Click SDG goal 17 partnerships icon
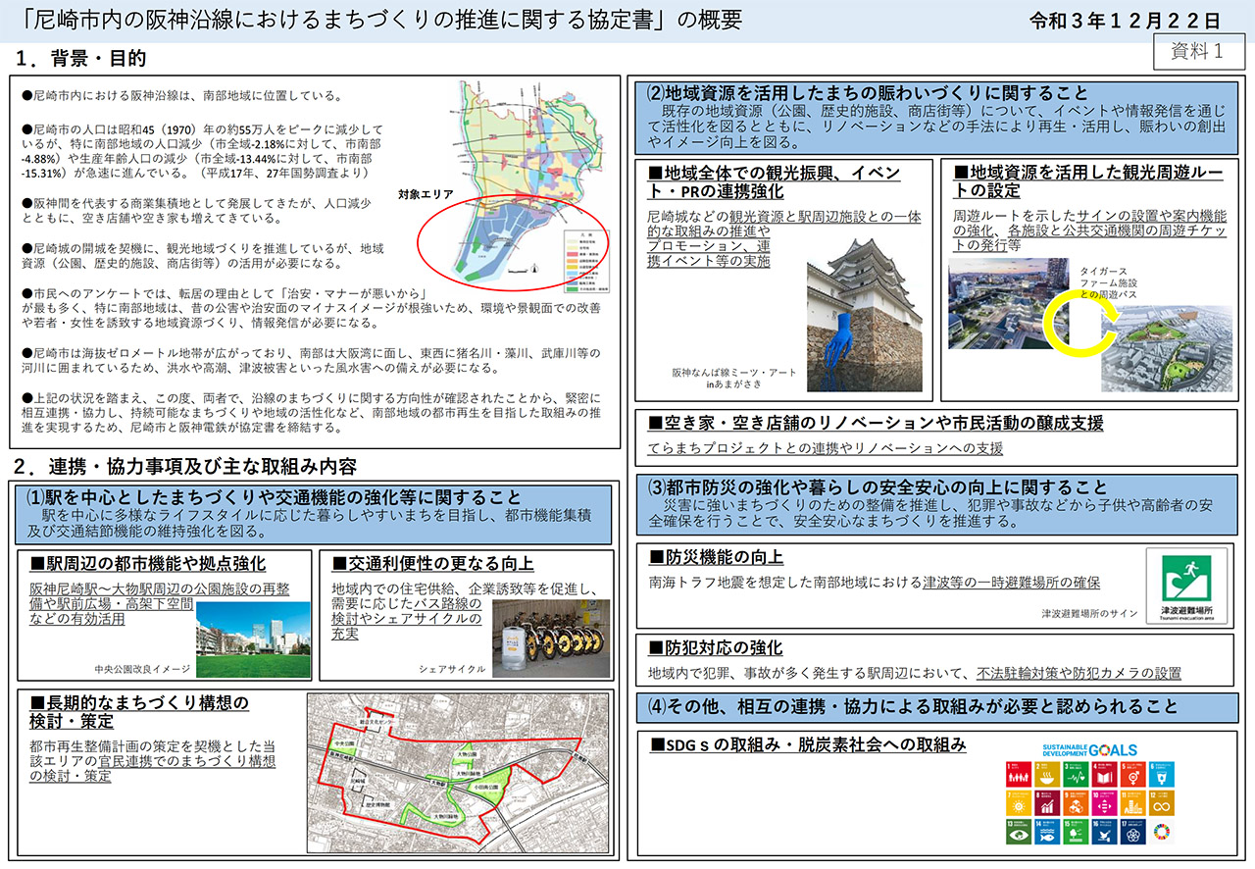The width and height of the screenshot is (1255, 869). click(x=1133, y=832)
